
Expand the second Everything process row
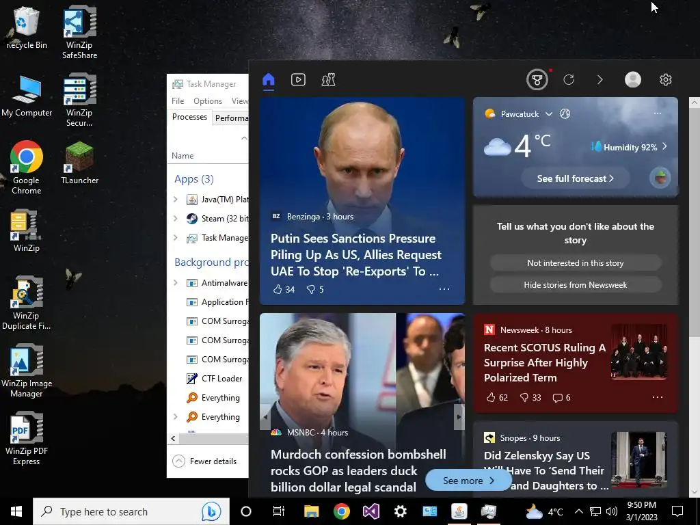[x=176, y=416]
